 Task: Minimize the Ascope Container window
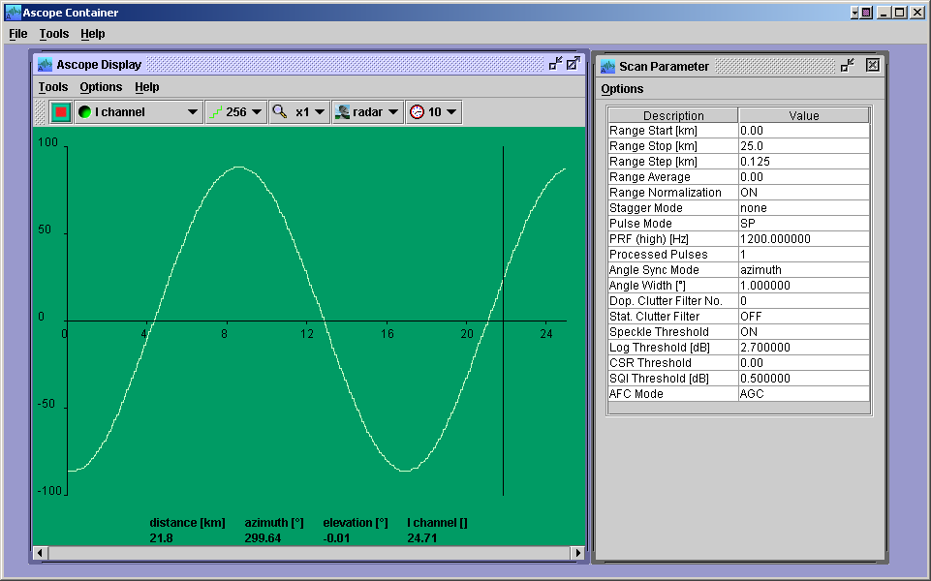click(x=884, y=13)
